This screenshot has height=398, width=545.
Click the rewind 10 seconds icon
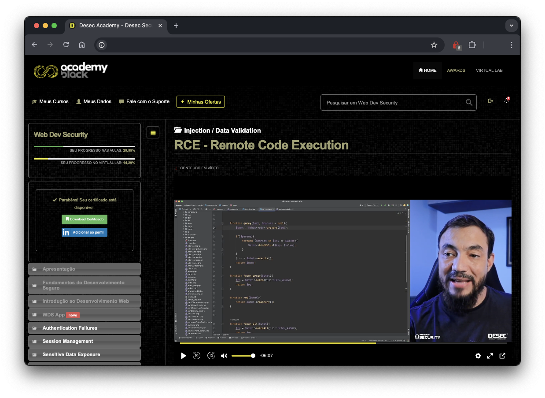[196, 356]
